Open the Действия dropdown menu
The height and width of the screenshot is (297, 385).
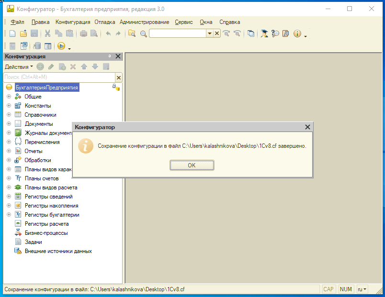point(19,67)
